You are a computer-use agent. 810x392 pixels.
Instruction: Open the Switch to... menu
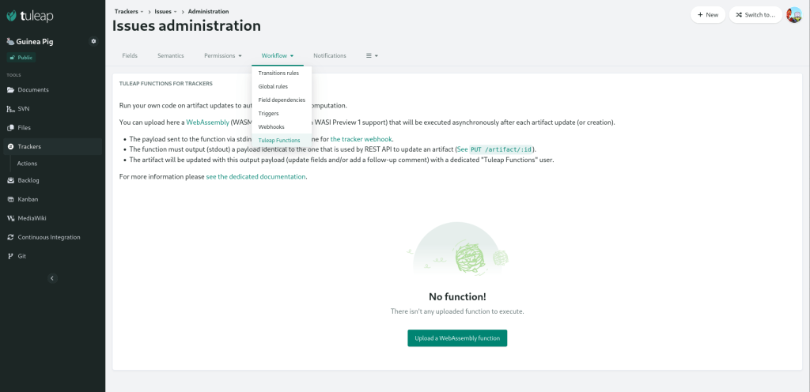coord(755,15)
